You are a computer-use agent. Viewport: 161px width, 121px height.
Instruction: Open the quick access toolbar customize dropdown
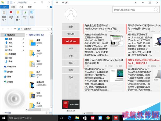(x=14, y=3)
